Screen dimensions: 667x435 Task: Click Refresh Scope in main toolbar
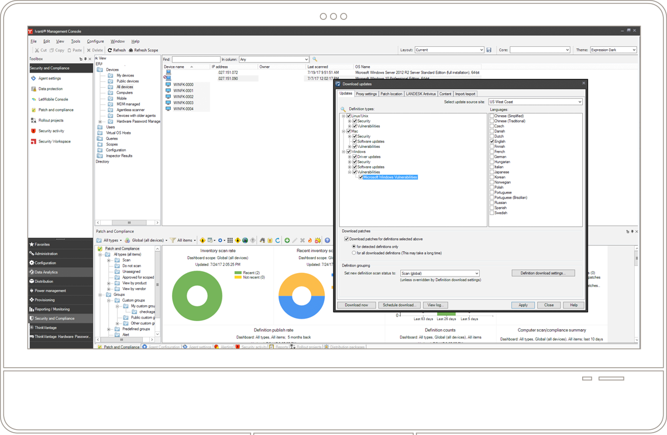143,50
